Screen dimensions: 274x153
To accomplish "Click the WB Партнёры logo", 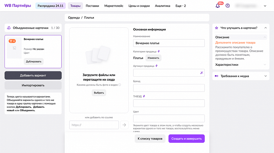I will (x=18, y=5).
